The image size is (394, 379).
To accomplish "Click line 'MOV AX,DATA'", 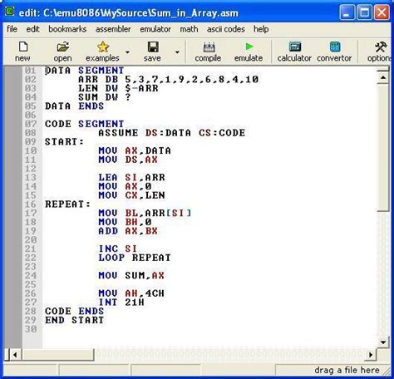I will [135, 150].
